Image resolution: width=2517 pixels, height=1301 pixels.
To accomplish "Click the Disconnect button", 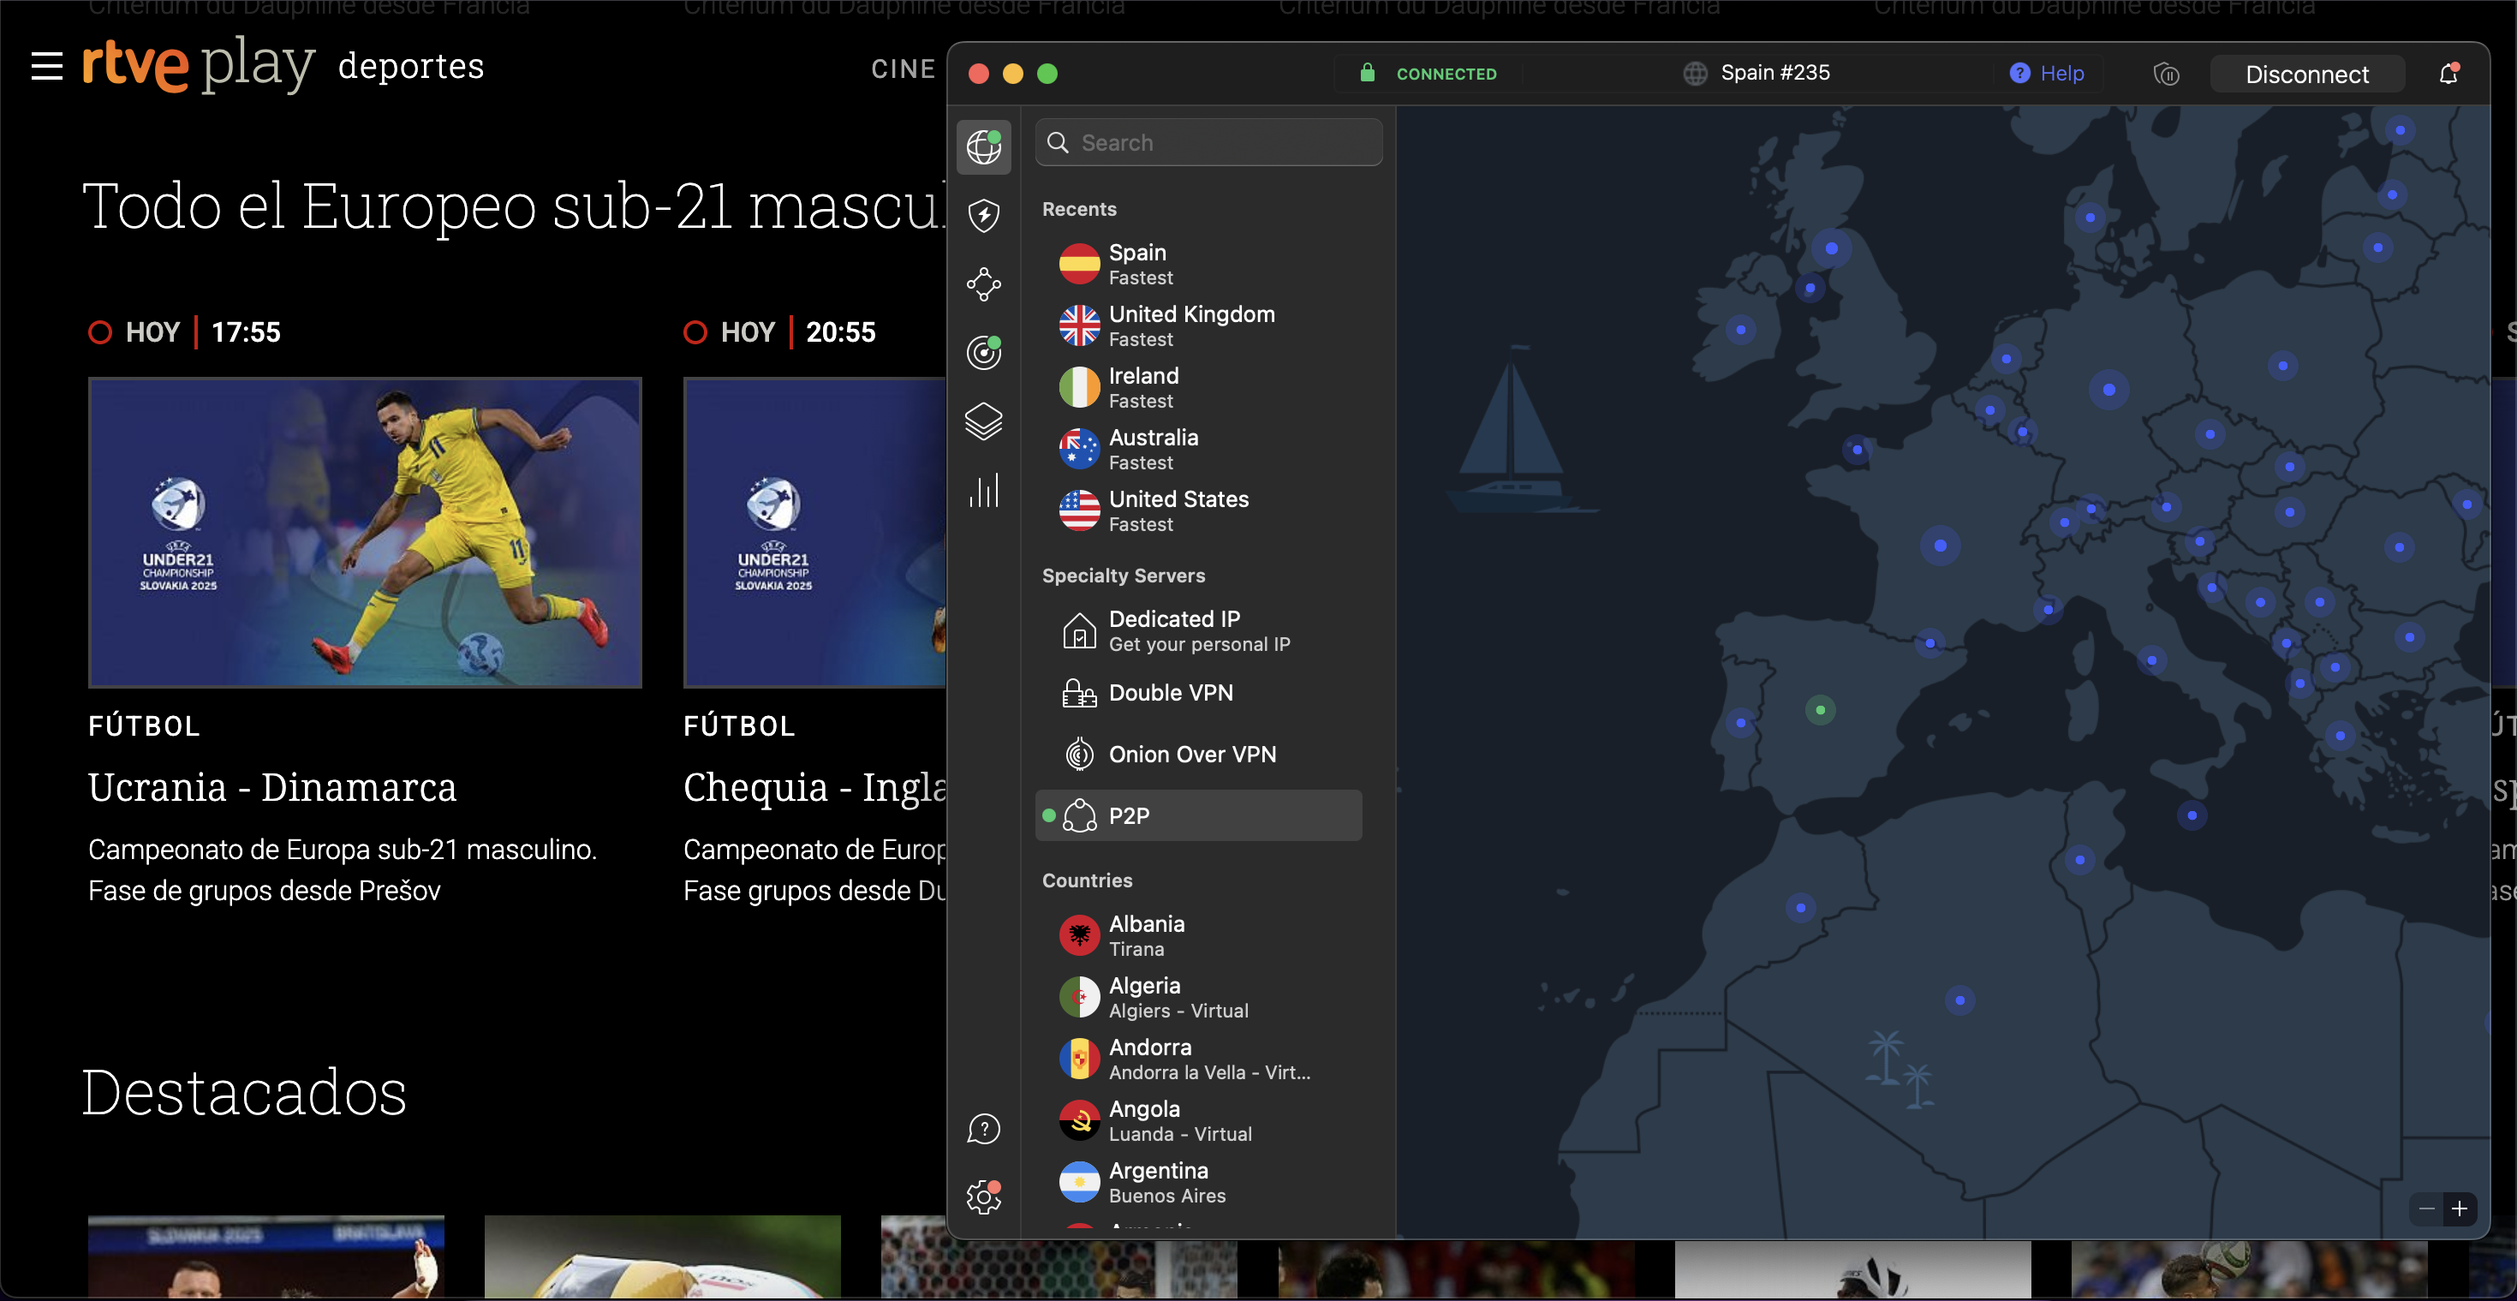I will point(2306,75).
